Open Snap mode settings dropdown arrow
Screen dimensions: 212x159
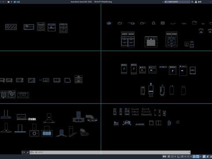point(175,156)
